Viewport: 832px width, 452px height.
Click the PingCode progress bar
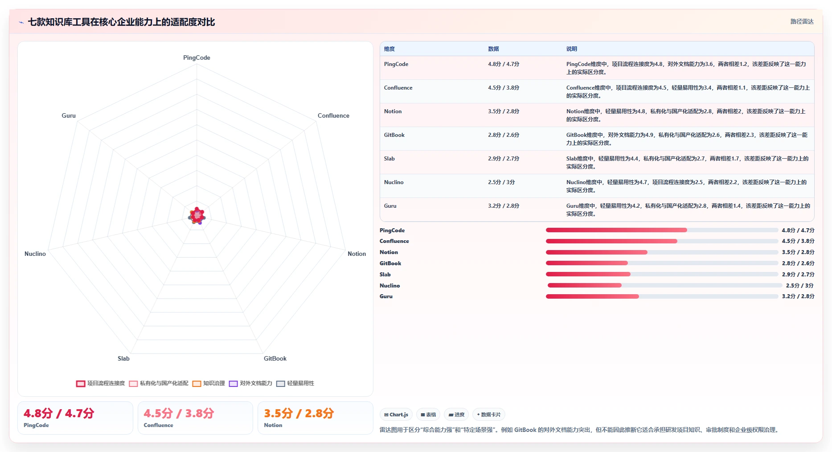[662, 230]
